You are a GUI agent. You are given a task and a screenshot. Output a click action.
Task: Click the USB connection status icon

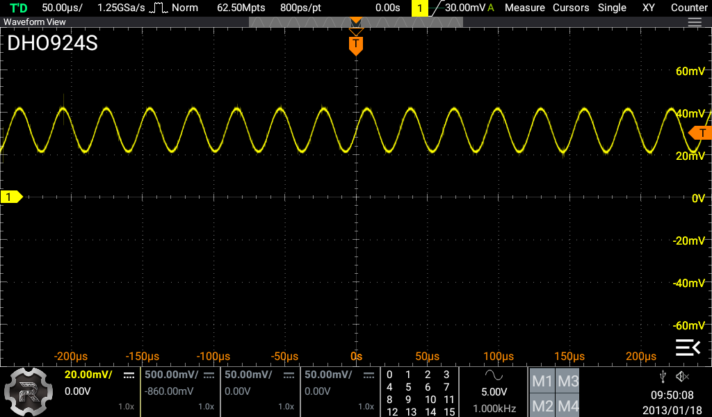click(663, 377)
